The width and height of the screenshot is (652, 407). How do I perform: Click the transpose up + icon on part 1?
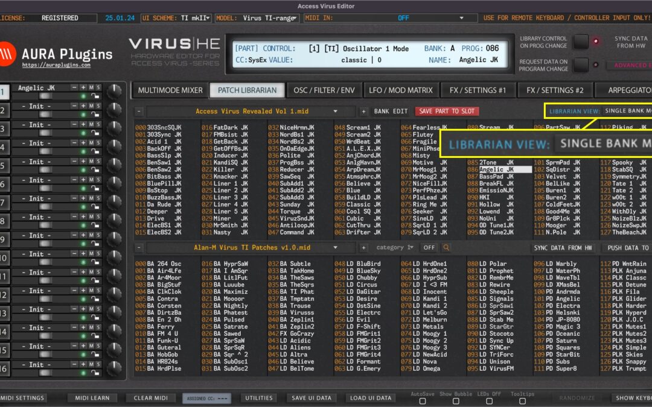pos(84,87)
